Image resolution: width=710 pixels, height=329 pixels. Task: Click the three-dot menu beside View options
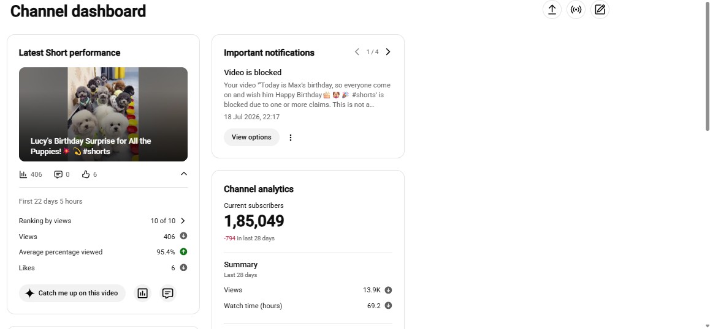pyautogui.click(x=291, y=138)
